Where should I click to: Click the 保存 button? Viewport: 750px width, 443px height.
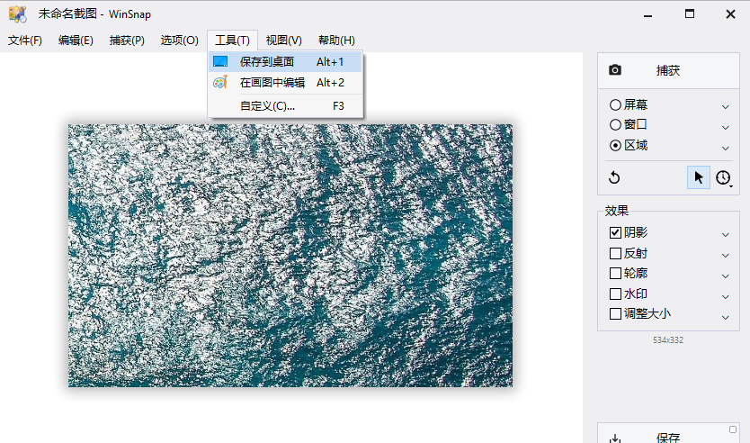tap(668, 433)
